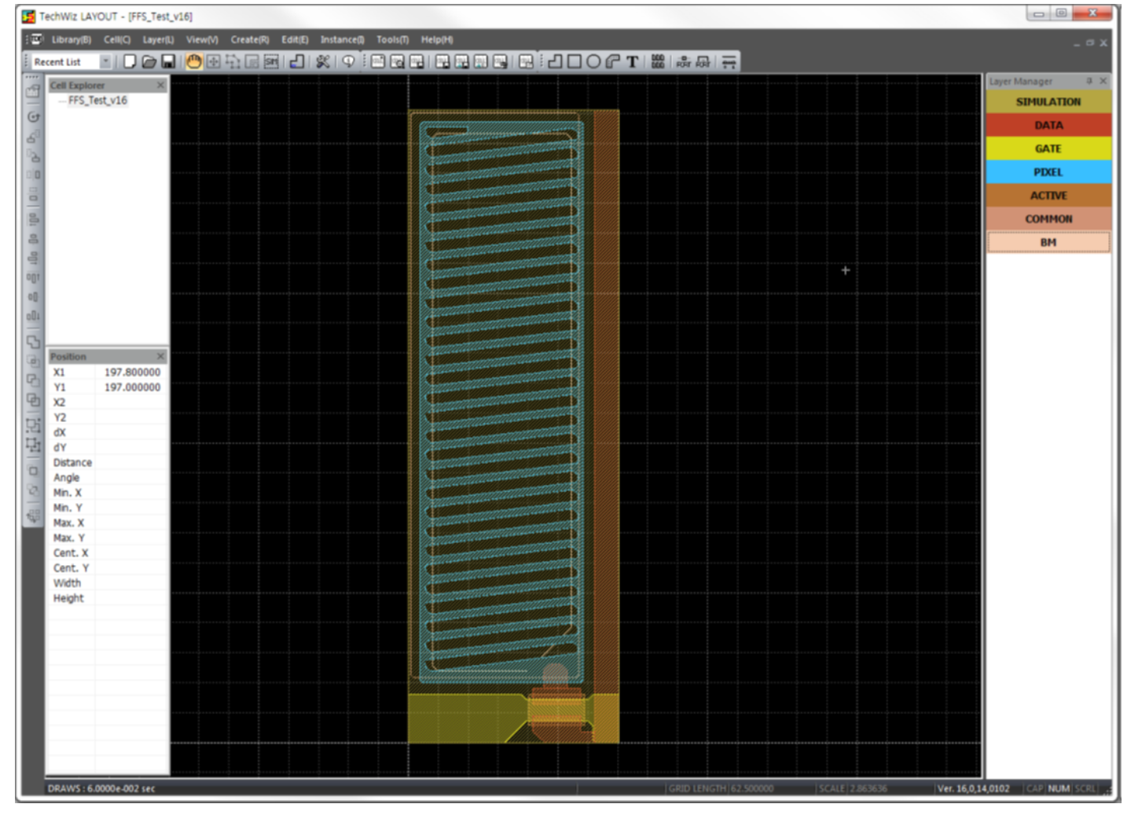
Task: Click the TechWiz application icon in title bar
Action: click(29, 16)
